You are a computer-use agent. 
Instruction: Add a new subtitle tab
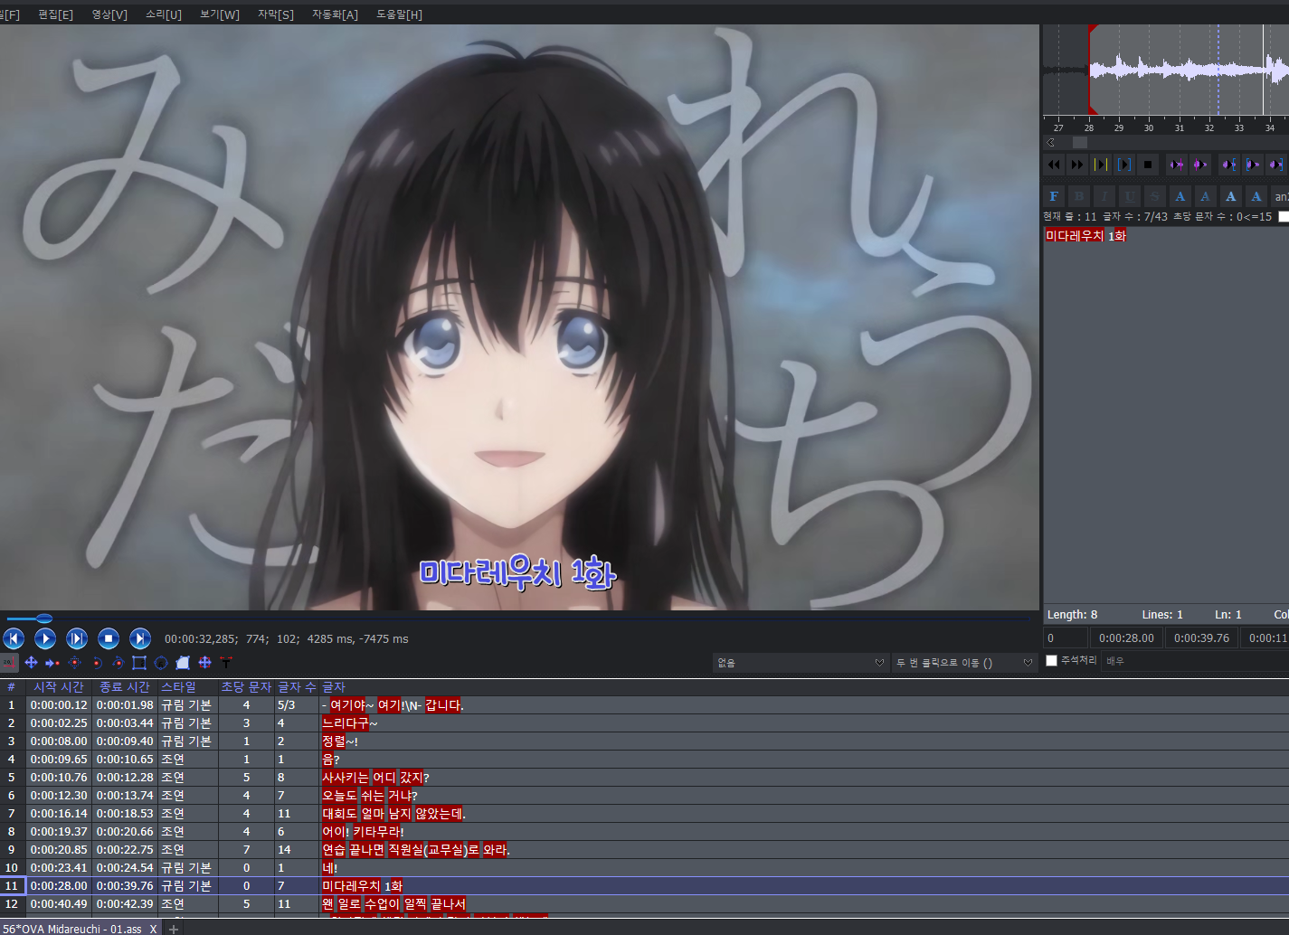[x=174, y=929]
